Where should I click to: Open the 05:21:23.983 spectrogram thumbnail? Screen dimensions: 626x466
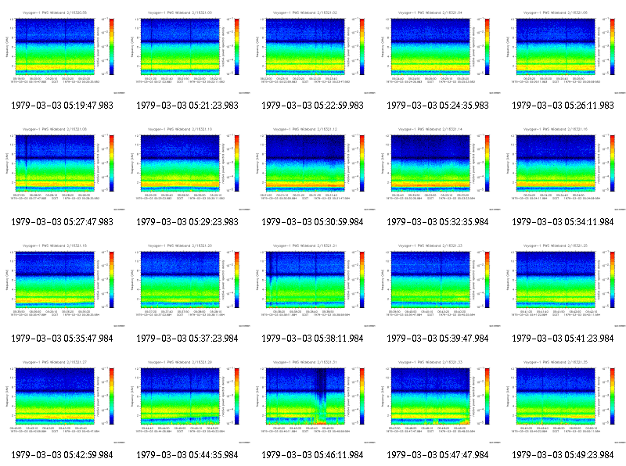(x=188, y=51)
